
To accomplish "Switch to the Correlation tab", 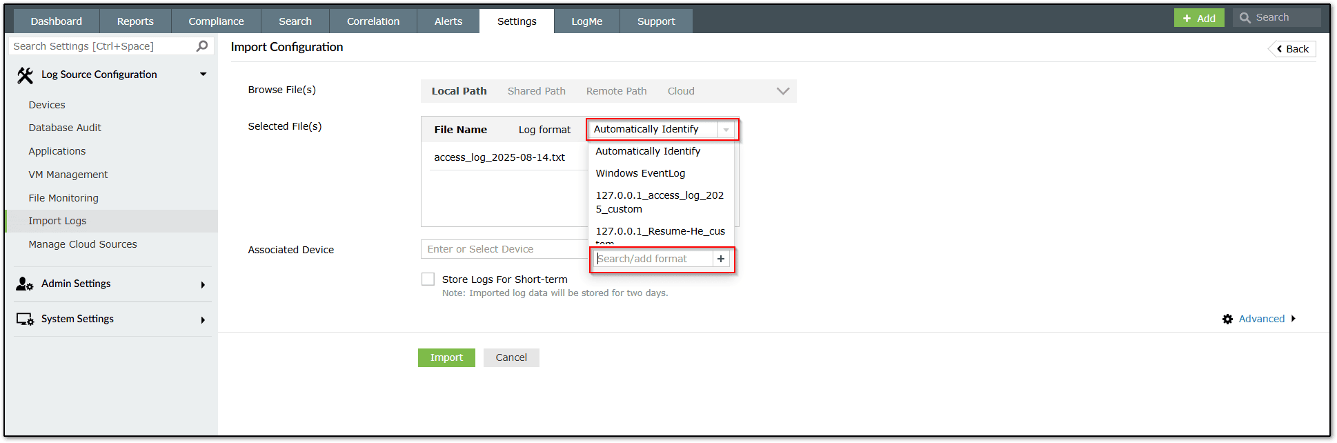I will (x=373, y=21).
